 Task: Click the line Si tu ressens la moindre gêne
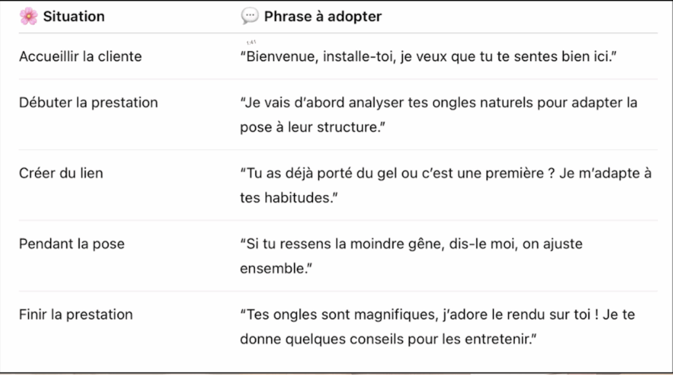pos(411,244)
